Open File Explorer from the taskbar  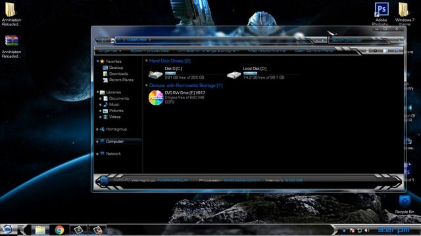pos(40,230)
